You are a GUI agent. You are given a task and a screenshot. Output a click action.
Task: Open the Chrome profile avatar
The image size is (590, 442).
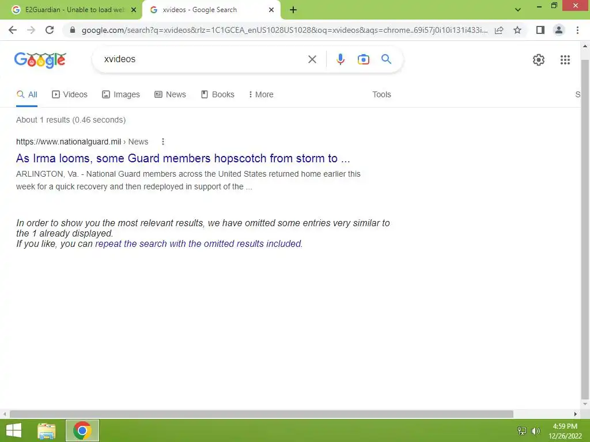[x=559, y=30]
